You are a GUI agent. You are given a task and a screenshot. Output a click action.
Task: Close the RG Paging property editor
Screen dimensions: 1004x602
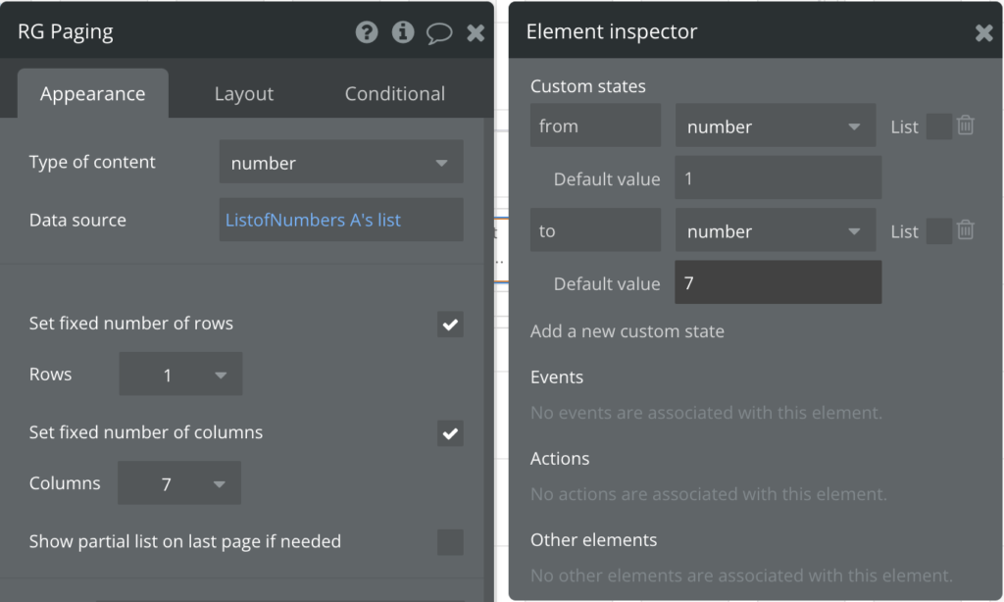click(x=476, y=32)
